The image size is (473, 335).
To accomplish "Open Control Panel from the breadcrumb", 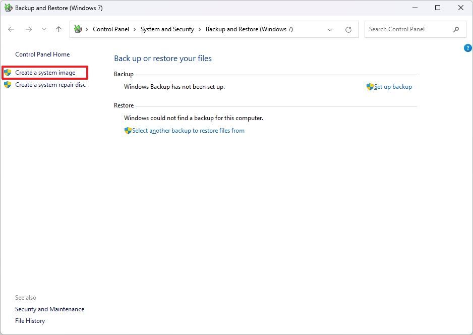I will [x=111, y=29].
